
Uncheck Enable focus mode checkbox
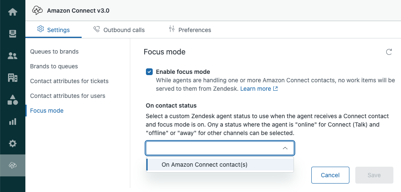point(149,72)
